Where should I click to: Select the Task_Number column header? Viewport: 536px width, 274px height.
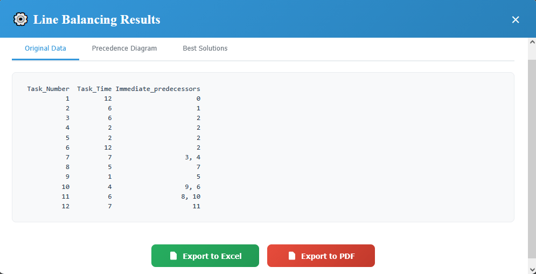click(48, 89)
